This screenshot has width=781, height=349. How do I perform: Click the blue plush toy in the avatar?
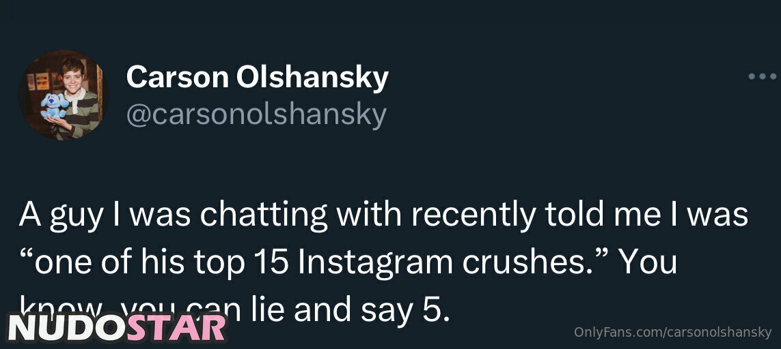pyautogui.click(x=53, y=106)
